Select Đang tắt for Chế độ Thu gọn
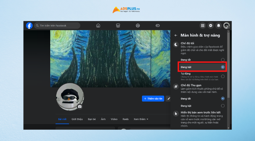The image size is (255, 141). tap(203, 98)
